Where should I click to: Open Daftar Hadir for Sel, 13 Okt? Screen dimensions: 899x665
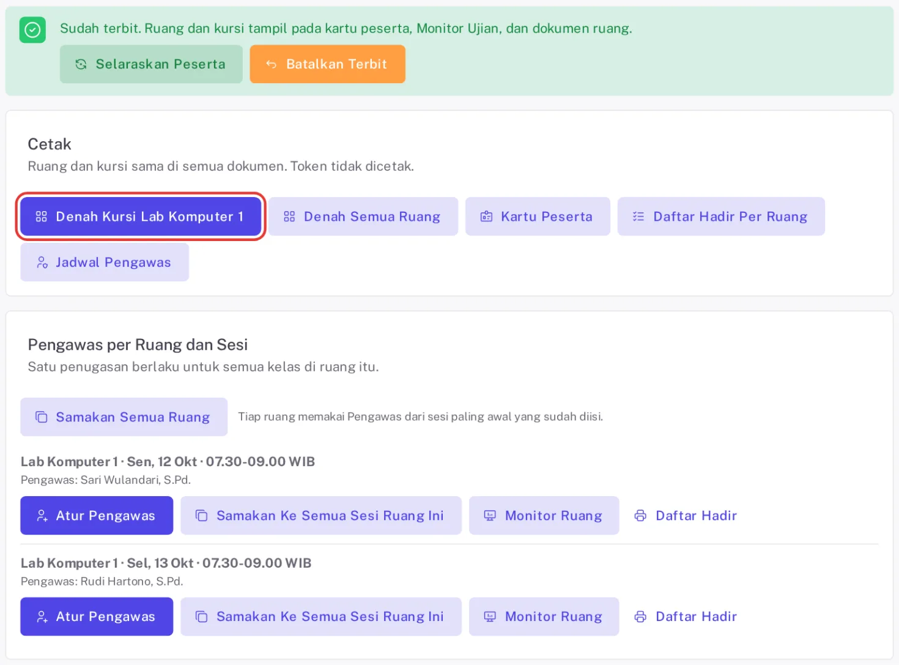(685, 617)
